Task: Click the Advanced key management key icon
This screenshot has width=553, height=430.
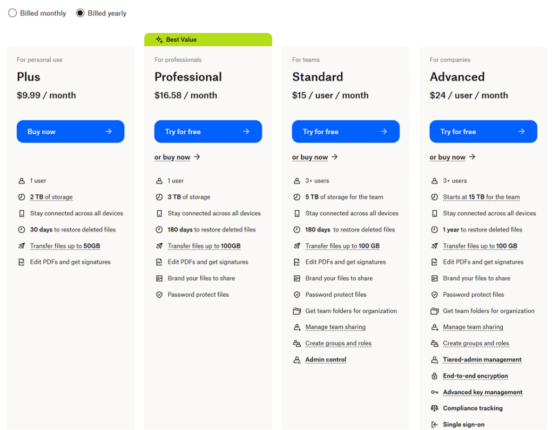Action: 435,392
